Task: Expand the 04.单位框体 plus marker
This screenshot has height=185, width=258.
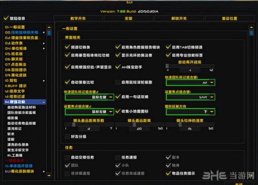Action: [44, 49]
